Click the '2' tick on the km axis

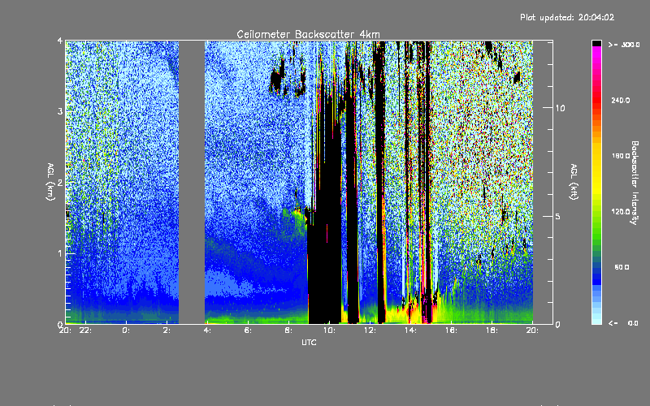[60, 182]
